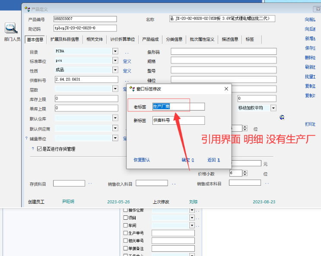Click the 确定 button in the dialog
Image resolution: width=321 pixels, height=256 pixels.
tap(188, 160)
